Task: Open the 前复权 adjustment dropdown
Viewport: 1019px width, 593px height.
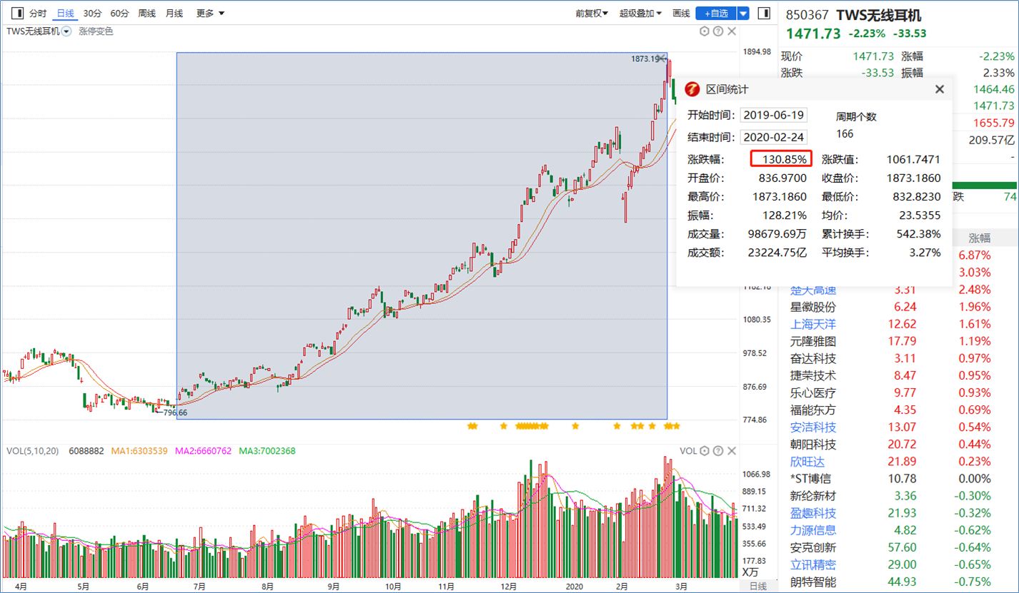Action: (x=592, y=13)
